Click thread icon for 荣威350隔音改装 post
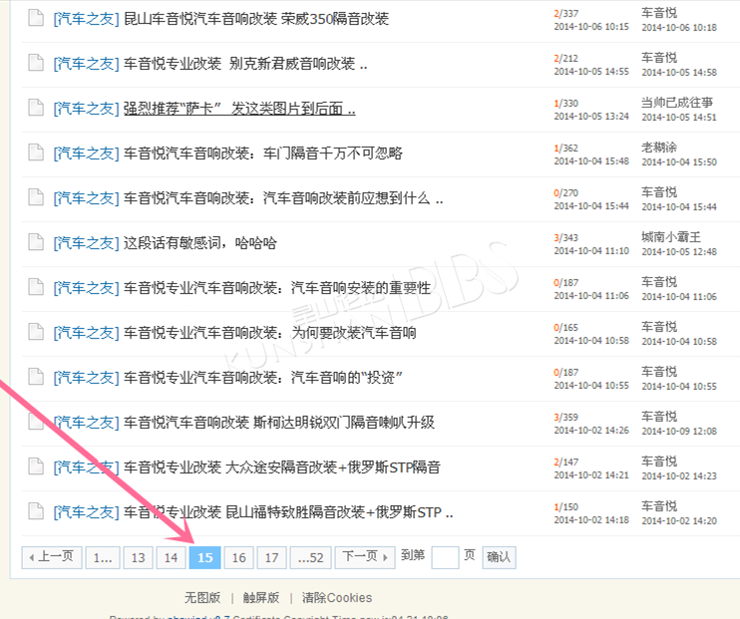This screenshot has width=740, height=619. point(35,18)
